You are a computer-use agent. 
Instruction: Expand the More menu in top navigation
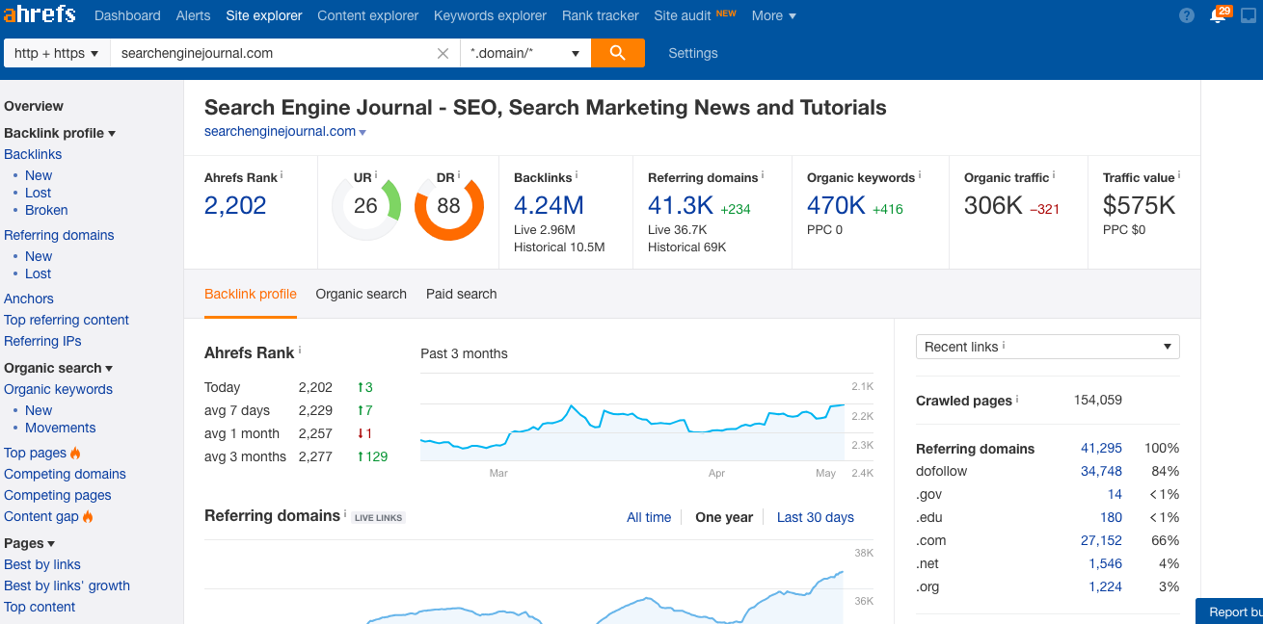tap(774, 15)
